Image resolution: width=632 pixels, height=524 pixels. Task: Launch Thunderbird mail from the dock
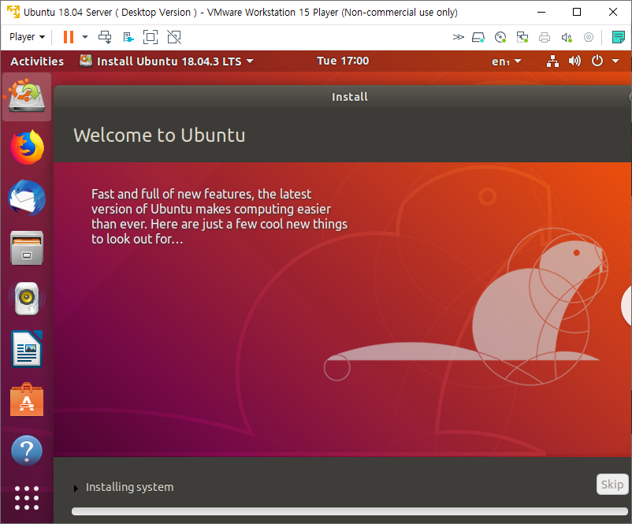[27, 198]
